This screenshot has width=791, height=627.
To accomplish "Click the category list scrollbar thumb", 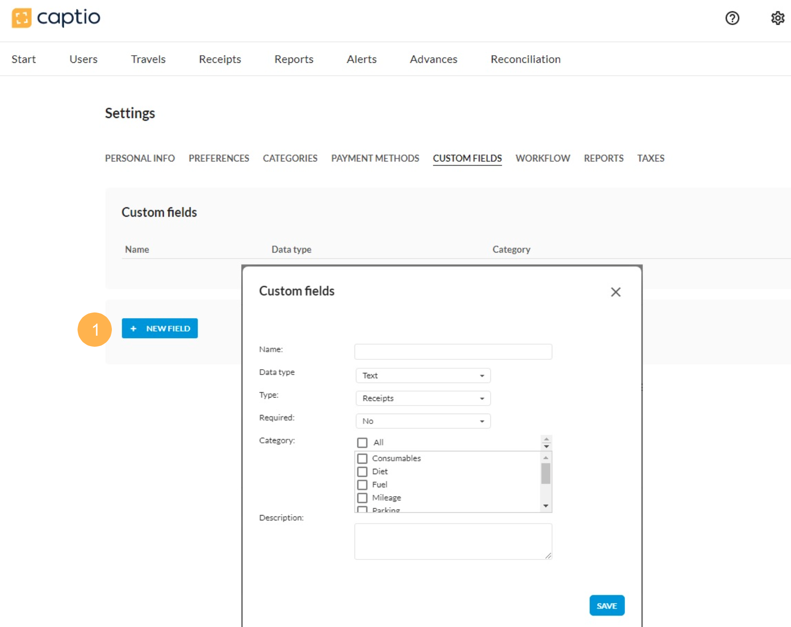I will [546, 474].
